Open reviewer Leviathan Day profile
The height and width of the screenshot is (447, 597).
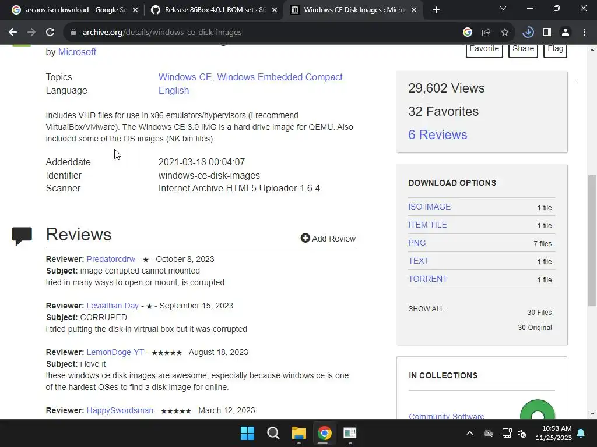pos(113,306)
